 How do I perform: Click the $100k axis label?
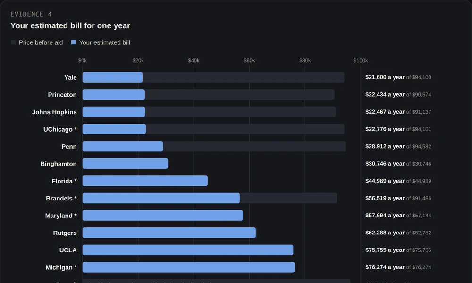coord(361,61)
